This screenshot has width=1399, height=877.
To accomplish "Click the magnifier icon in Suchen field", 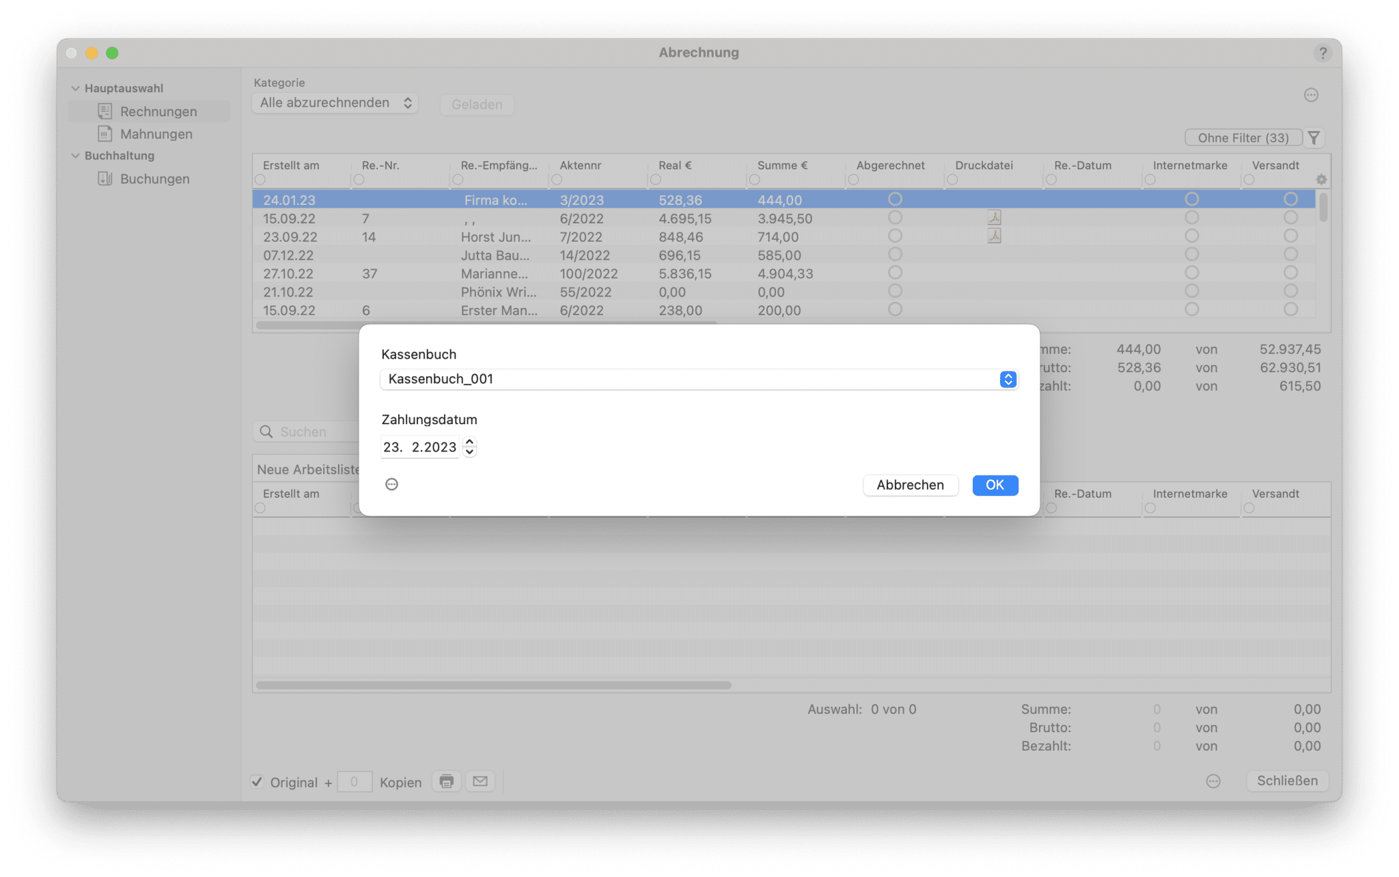I will click(x=266, y=432).
